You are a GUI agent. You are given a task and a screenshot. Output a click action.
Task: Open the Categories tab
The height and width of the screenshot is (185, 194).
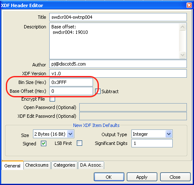coord(64,165)
